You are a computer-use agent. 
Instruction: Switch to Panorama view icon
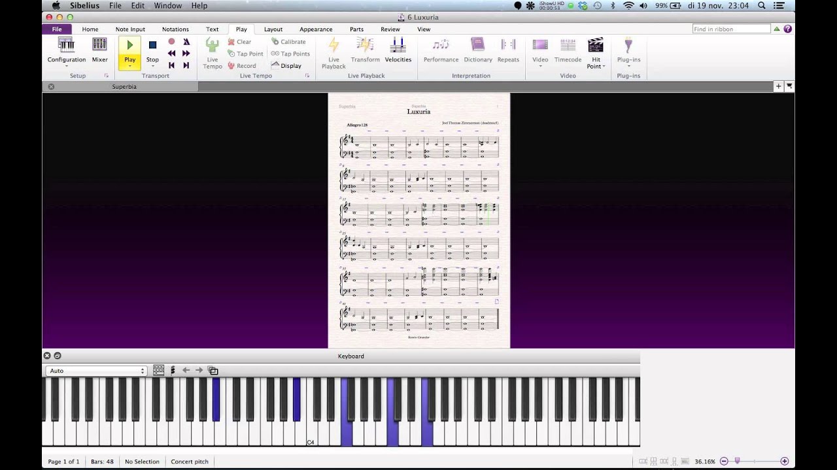[685, 462]
